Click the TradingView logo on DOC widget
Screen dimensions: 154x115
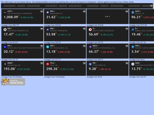coord(42,29)
